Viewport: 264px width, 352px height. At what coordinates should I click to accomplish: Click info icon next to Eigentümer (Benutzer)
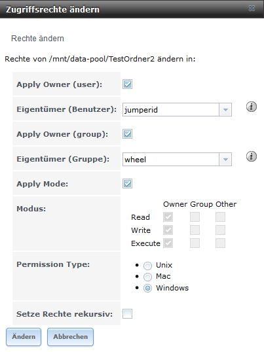point(251,107)
